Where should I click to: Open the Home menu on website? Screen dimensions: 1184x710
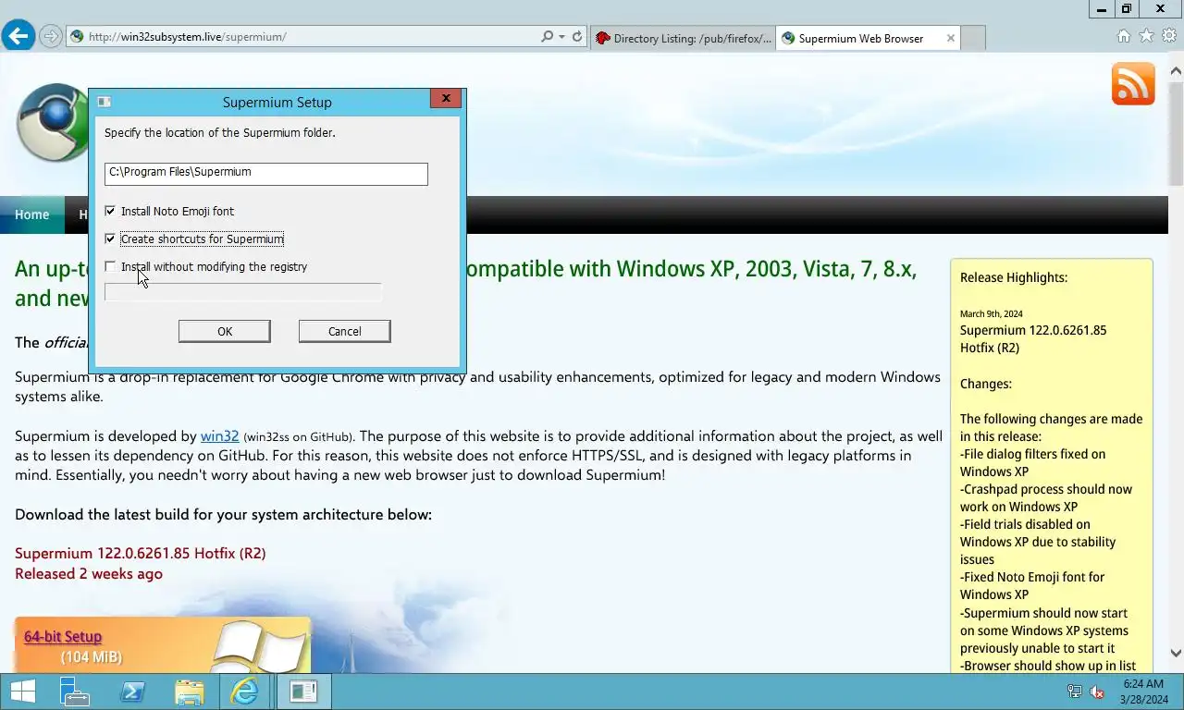pos(31,214)
